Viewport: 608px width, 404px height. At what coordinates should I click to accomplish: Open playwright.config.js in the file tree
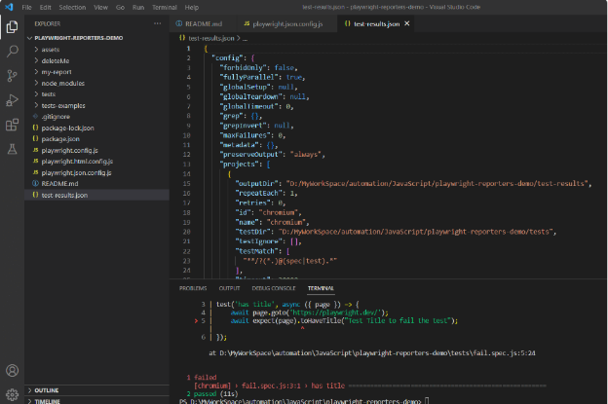tap(71, 150)
